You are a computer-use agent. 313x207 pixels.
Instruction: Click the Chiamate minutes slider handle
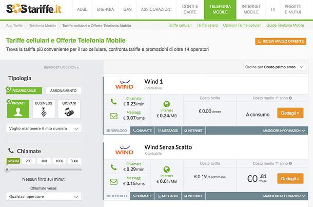click(7, 170)
